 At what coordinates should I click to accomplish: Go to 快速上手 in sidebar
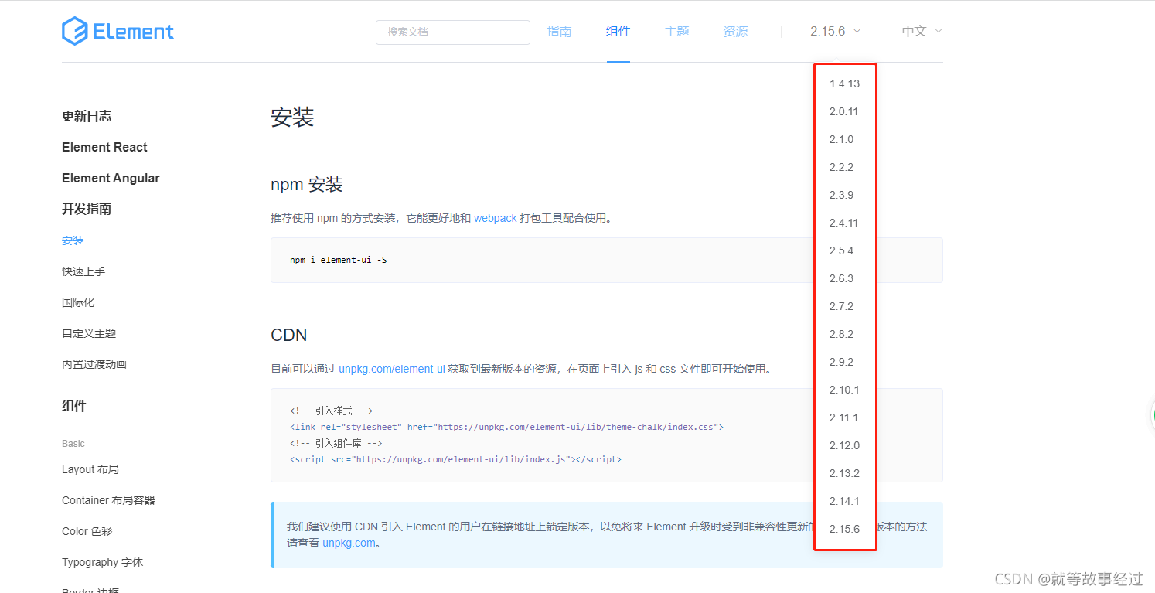click(x=83, y=271)
